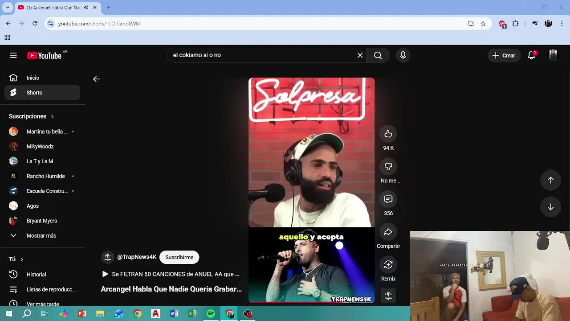
Task: Click the YouTube search input field
Action: pyautogui.click(x=263, y=55)
